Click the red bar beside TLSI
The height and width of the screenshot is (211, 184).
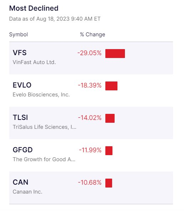(x=110, y=118)
